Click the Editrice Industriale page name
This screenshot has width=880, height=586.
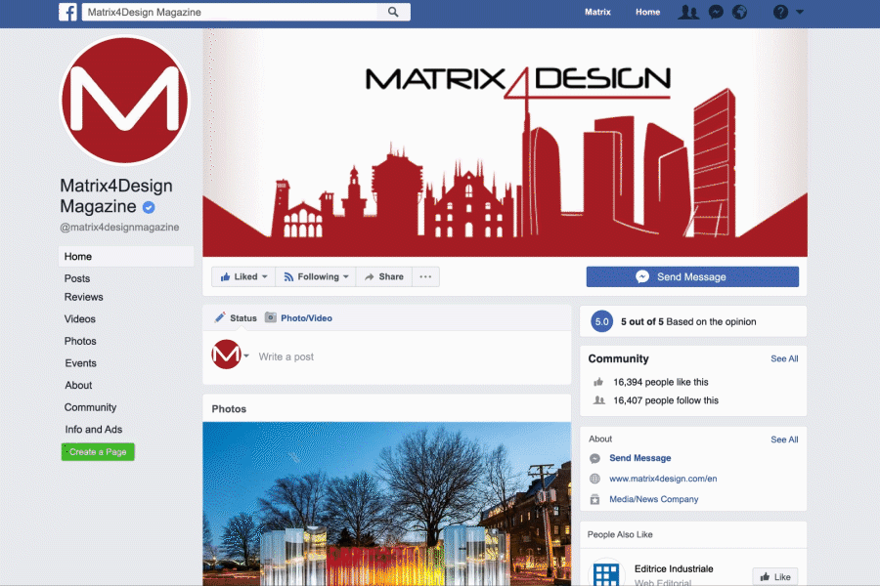pyautogui.click(x=674, y=568)
